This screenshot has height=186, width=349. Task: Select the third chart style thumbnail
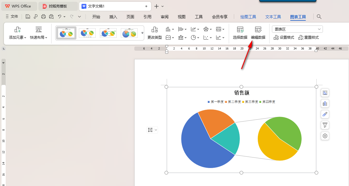pos(108,33)
